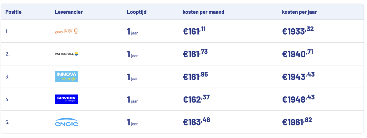Sort by kosten per maand header

(204, 12)
